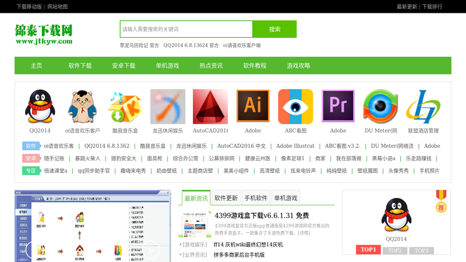Viewport: 466px width, 262px height.
Task: Click the green 搜索 button
Action: coord(274,29)
